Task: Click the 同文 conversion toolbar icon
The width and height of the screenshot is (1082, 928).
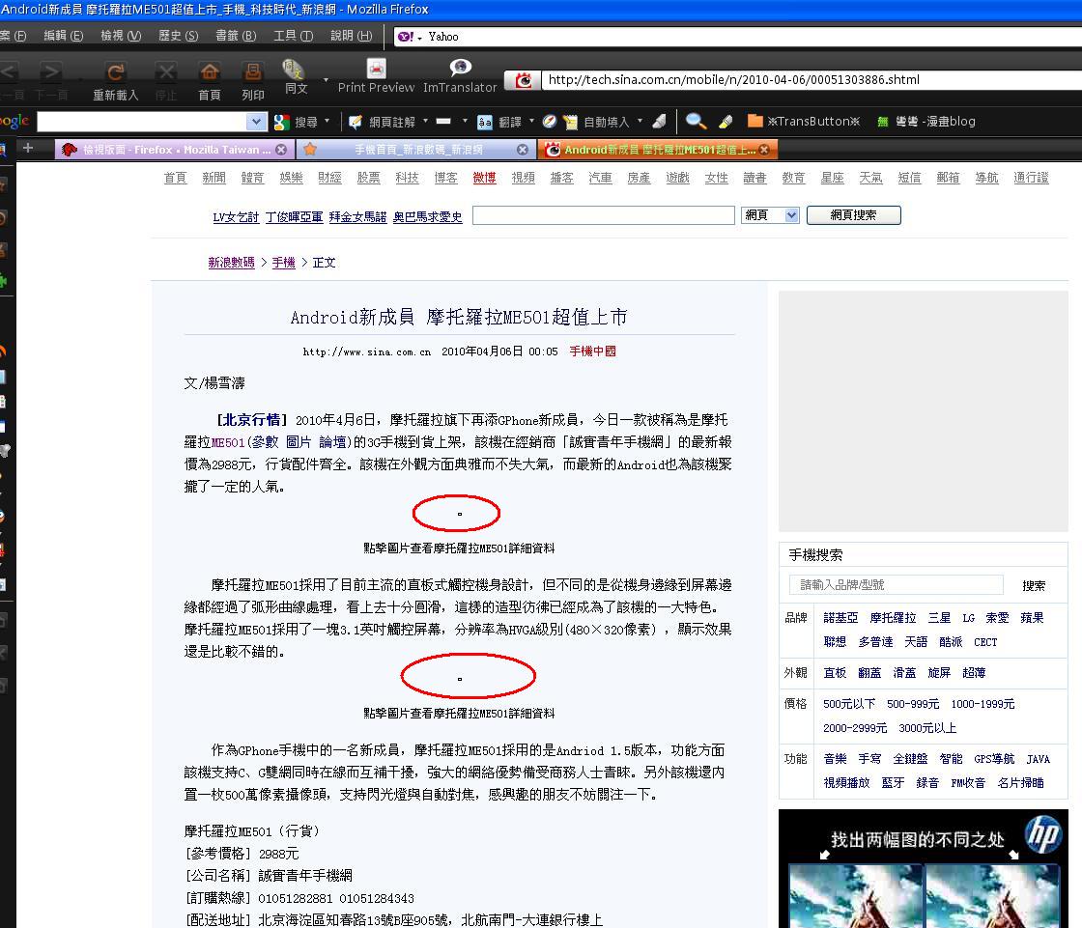Action: click(295, 71)
